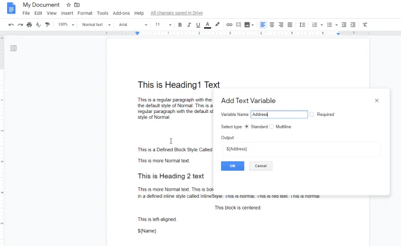The image size is (401, 246).
Task: Expand bulleted list options arrow
Action: pyautogui.click(x=337, y=25)
